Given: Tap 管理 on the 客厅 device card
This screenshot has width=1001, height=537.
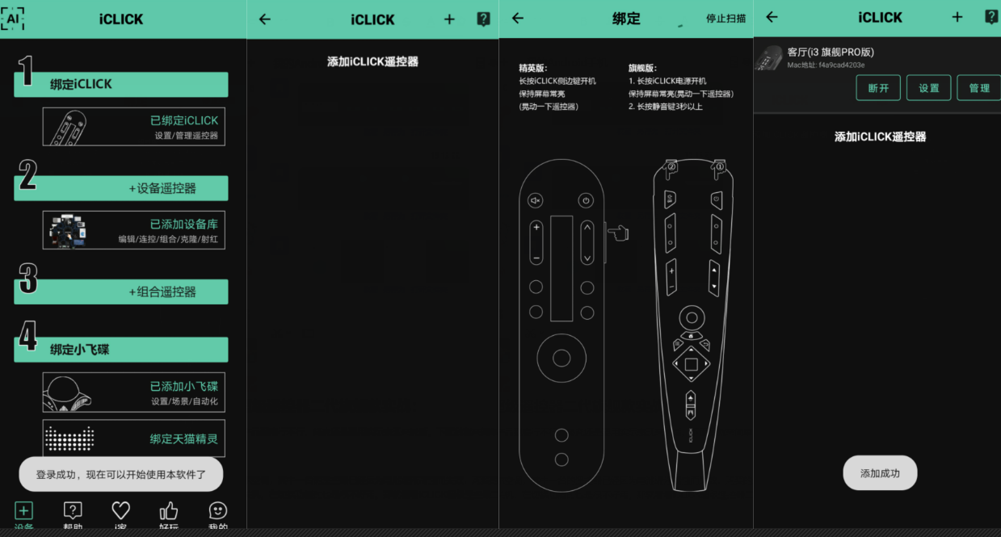Looking at the screenshot, I should pos(978,87).
